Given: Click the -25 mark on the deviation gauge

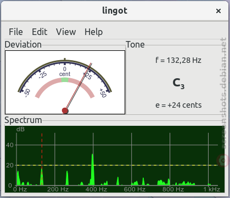Looking at the screenshot, I should pyautogui.click(x=43, y=75).
